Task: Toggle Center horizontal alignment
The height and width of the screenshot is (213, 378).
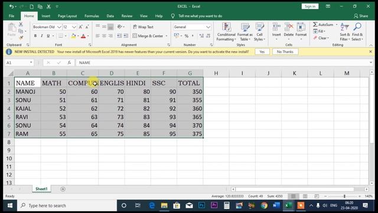Action: click(x=104, y=35)
